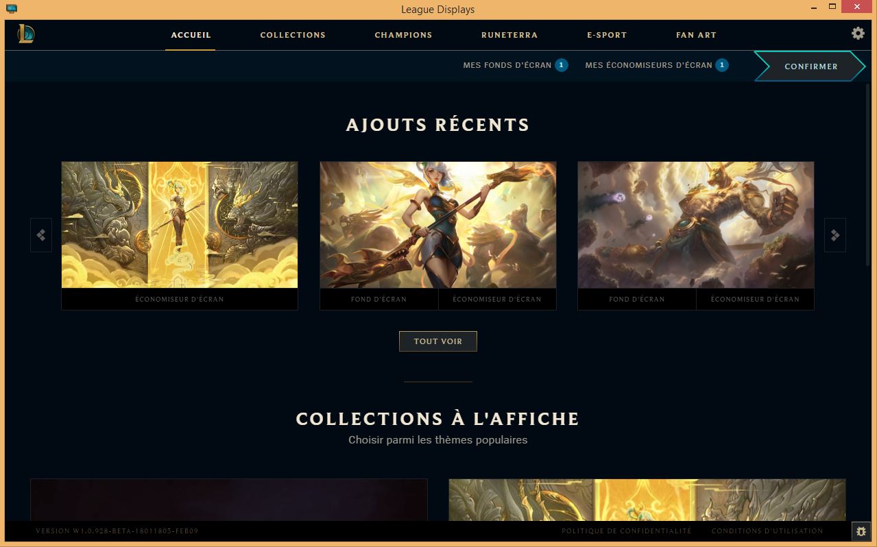Click the League Displays title bar icon
877x547 pixels.
(x=11, y=9)
